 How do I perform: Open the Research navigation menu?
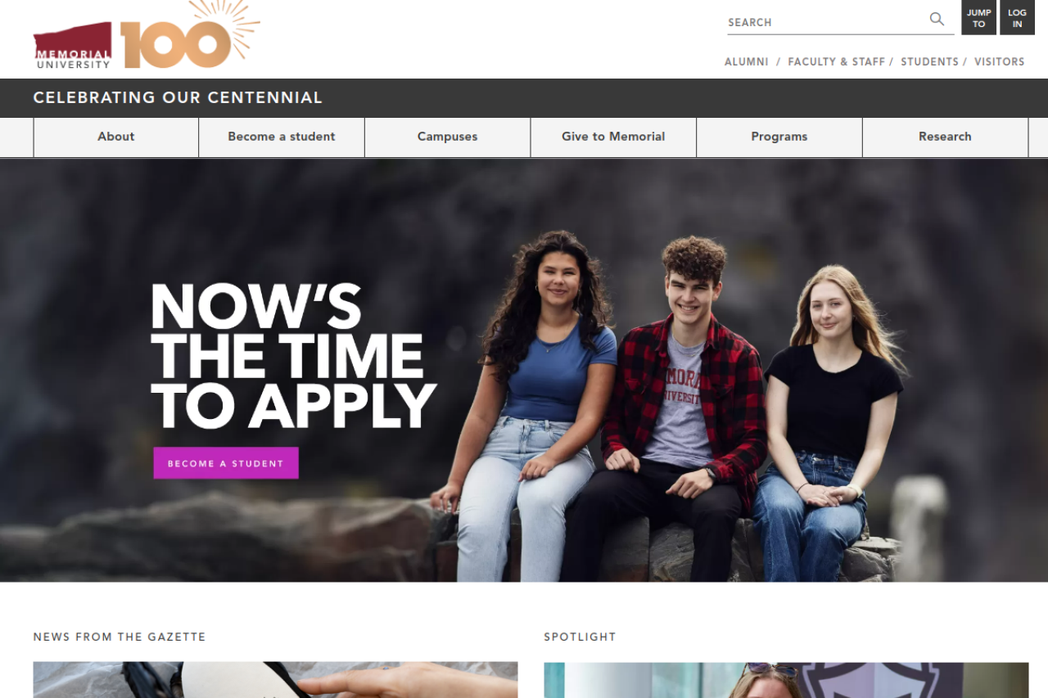[945, 137]
